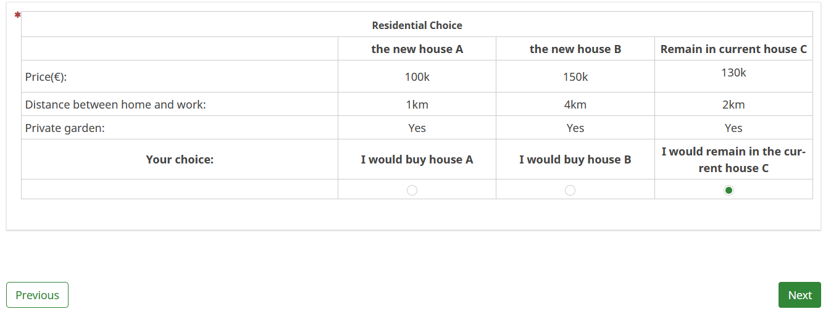
Task: Click the selected house C radio button
Action: (729, 190)
